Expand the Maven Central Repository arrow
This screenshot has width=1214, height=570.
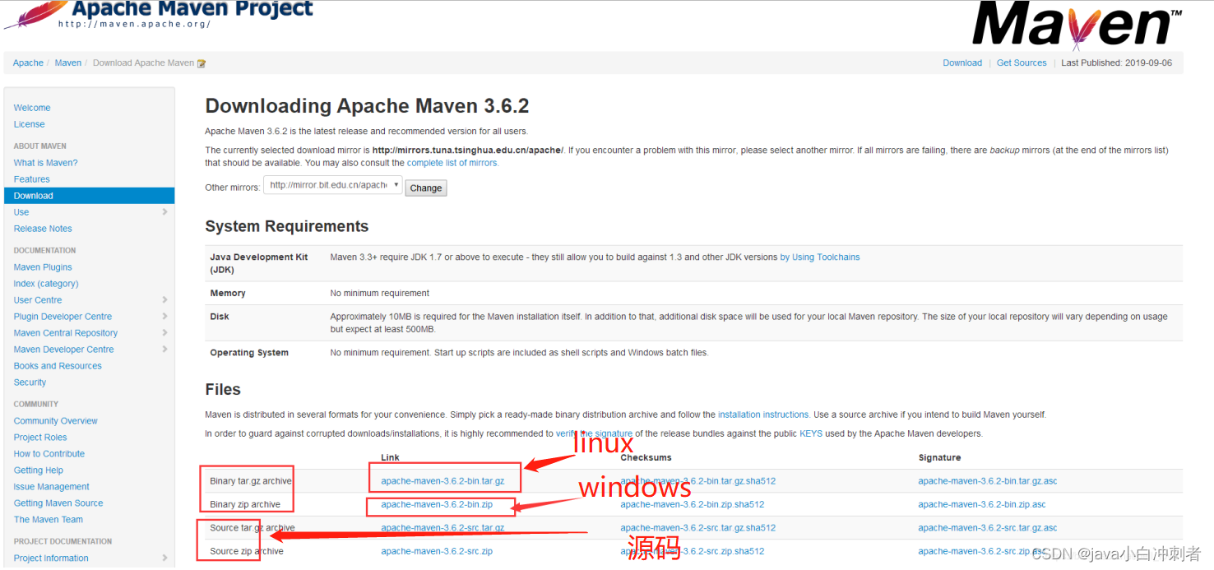tap(164, 333)
